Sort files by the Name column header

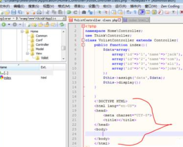click(x=20, y=67)
